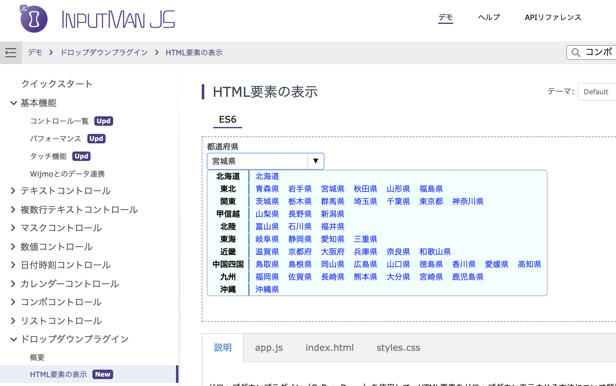Select 長野県 from the dropdown

(x=300, y=214)
